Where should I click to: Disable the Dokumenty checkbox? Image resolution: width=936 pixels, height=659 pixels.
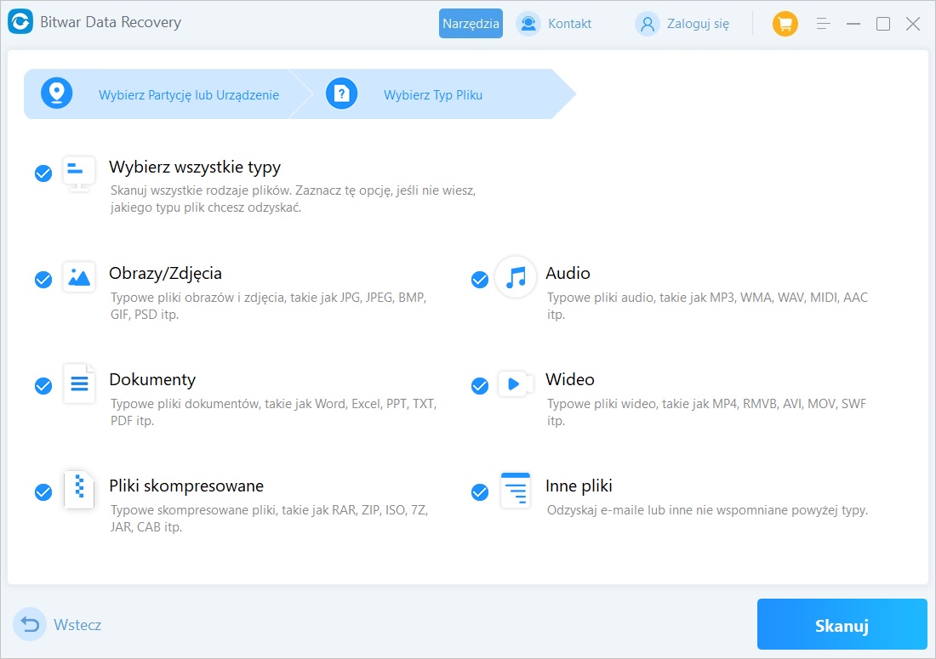coord(43,386)
